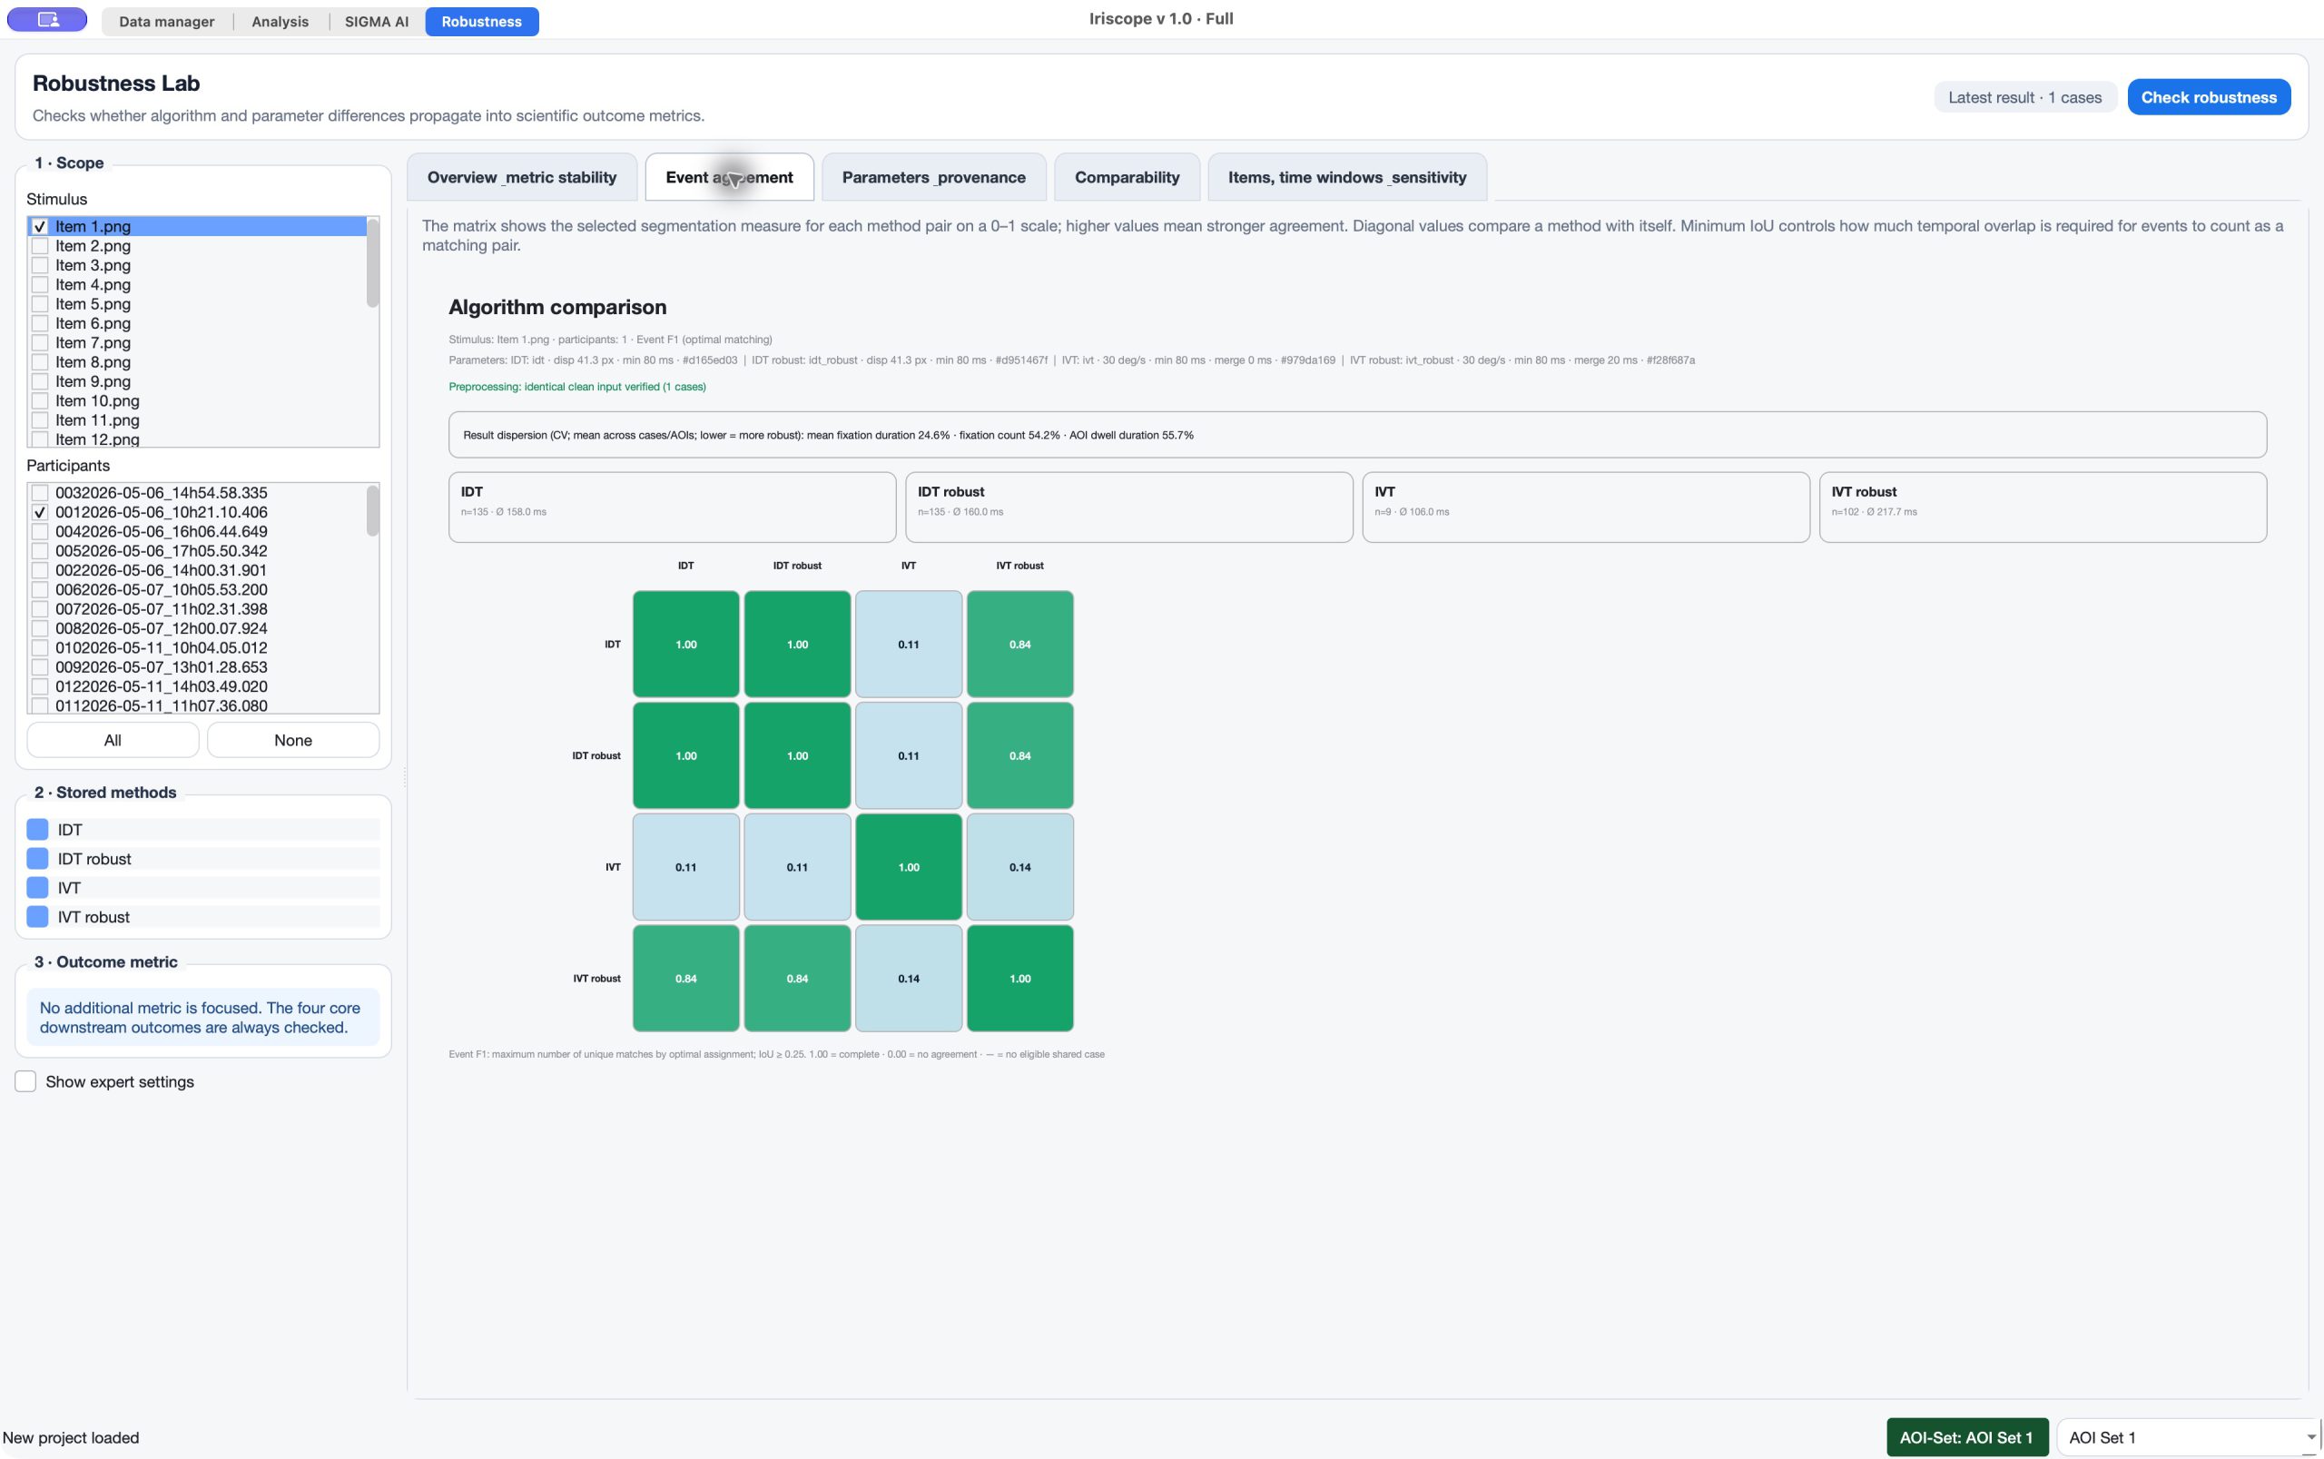Toggle the IDT stored method blue box
The height and width of the screenshot is (1459, 2324).
[x=37, y=830]
